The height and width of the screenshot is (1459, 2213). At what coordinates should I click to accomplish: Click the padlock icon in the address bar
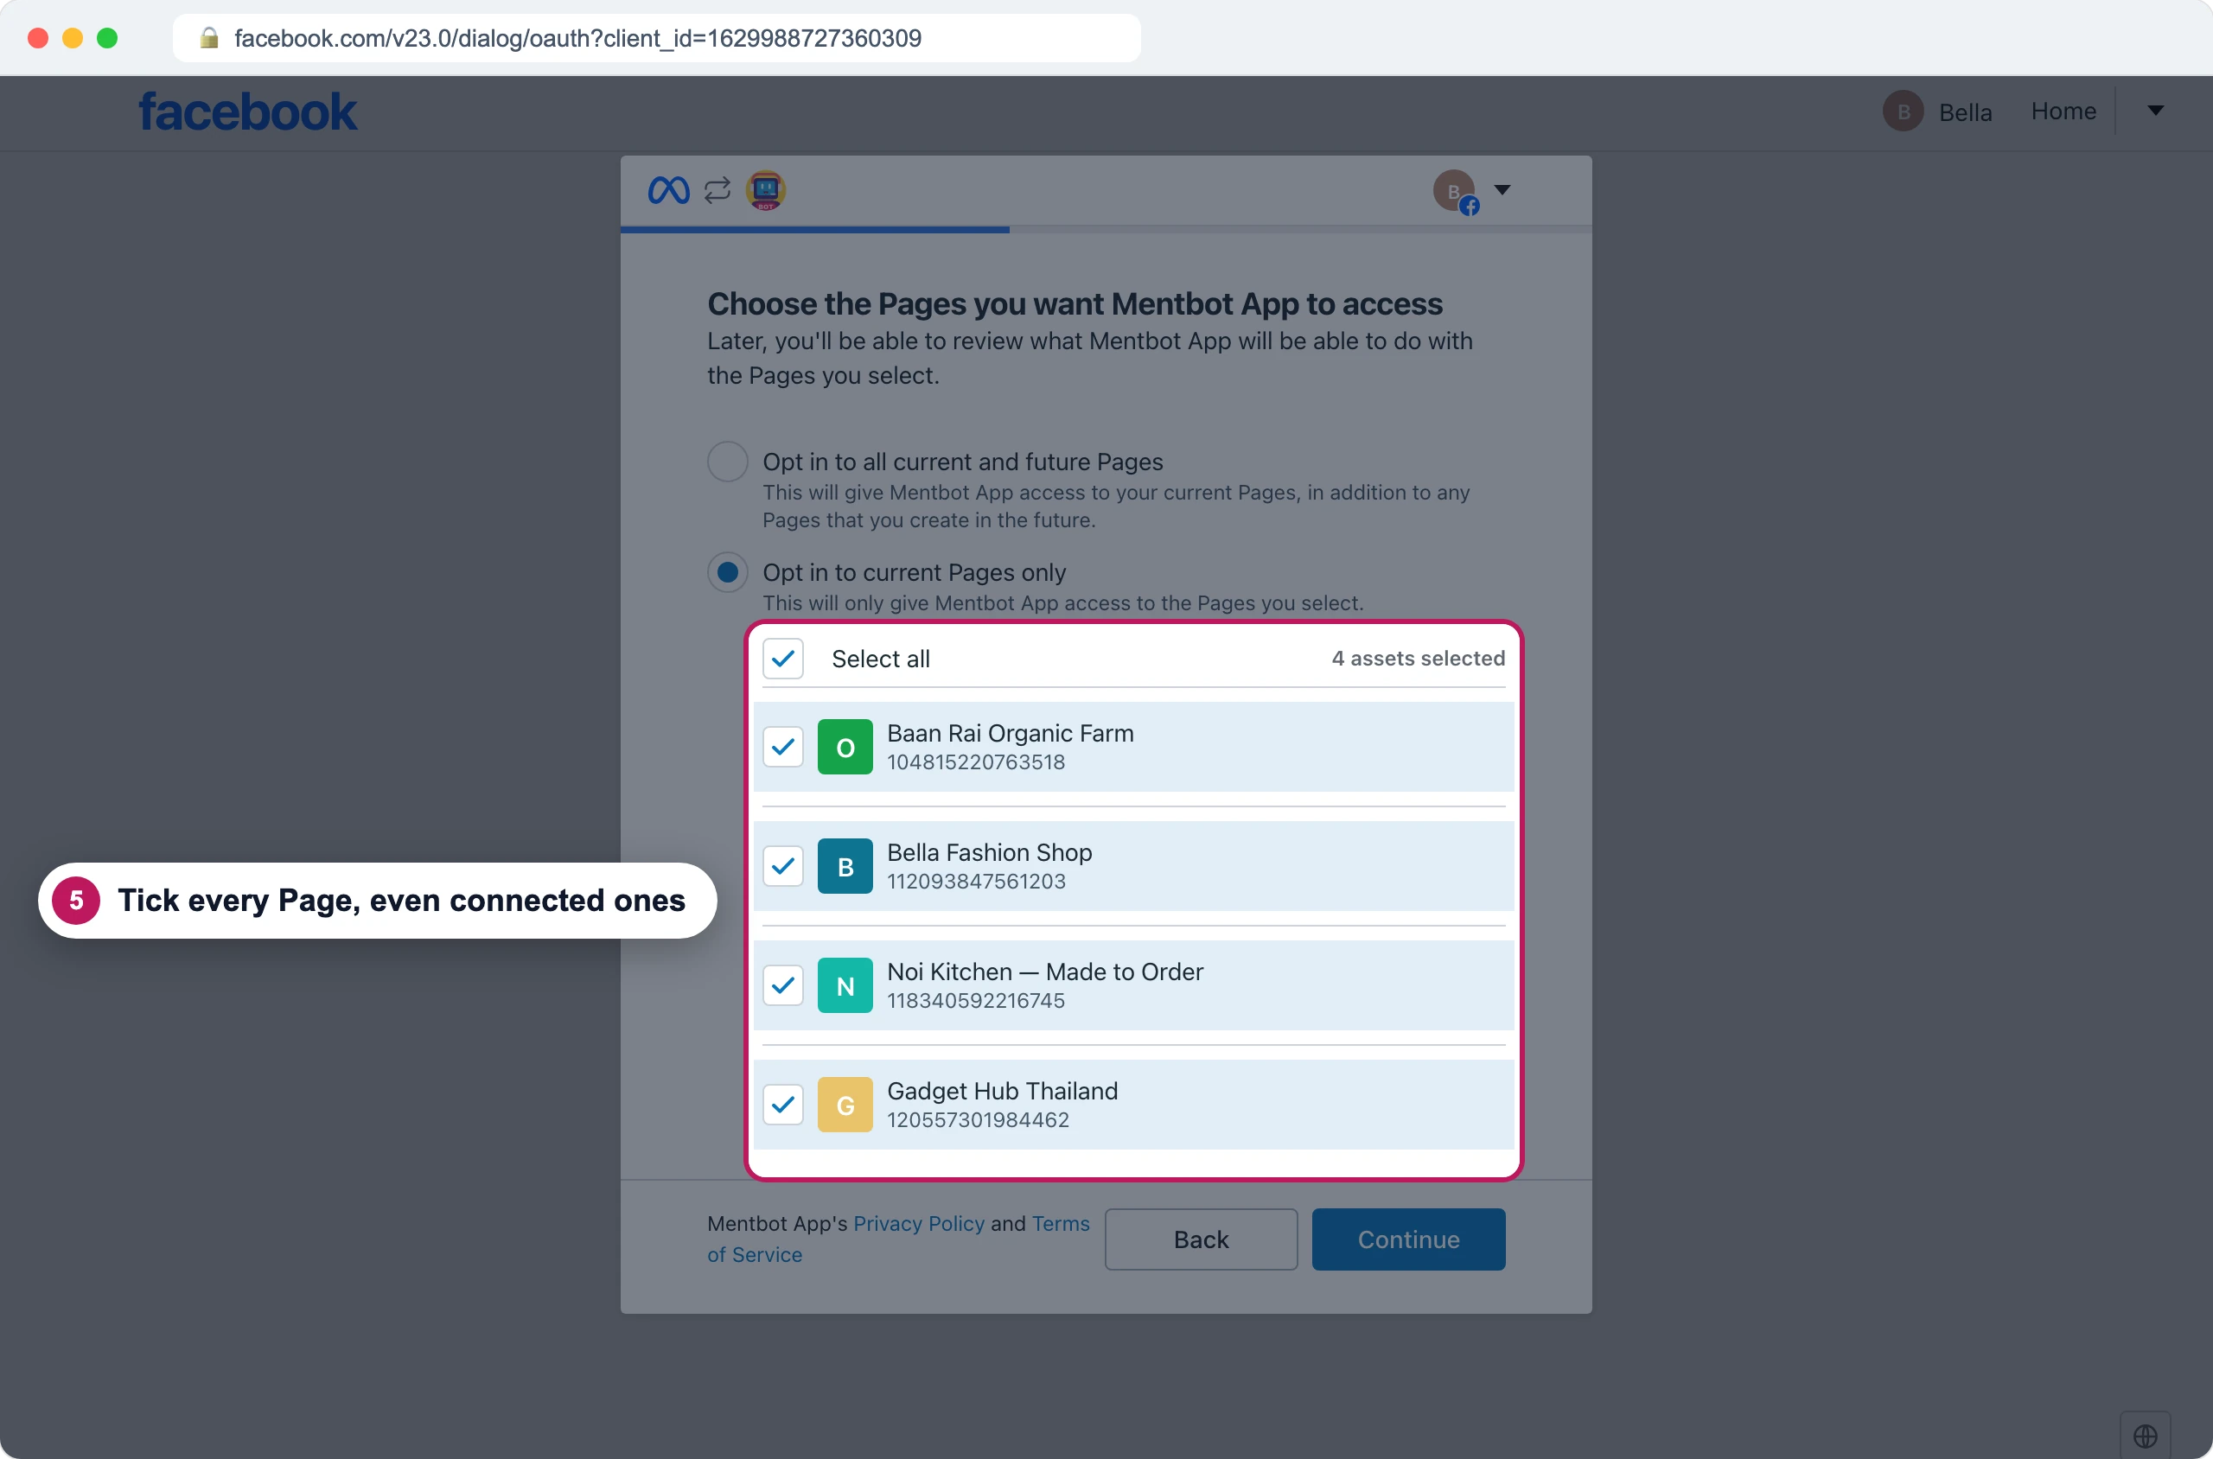tap(209, 38)
